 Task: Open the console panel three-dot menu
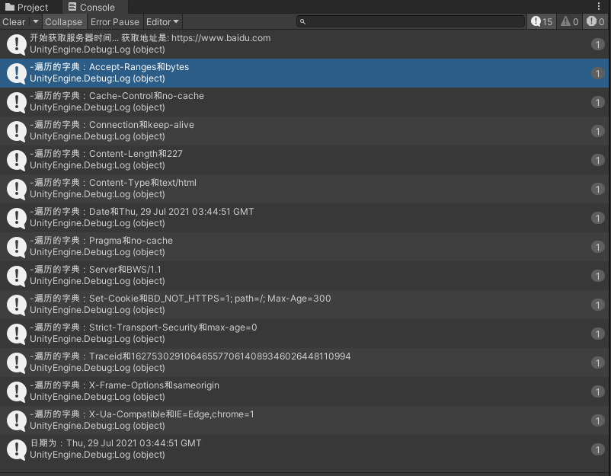pyautogui.click(x=599, y=6)
